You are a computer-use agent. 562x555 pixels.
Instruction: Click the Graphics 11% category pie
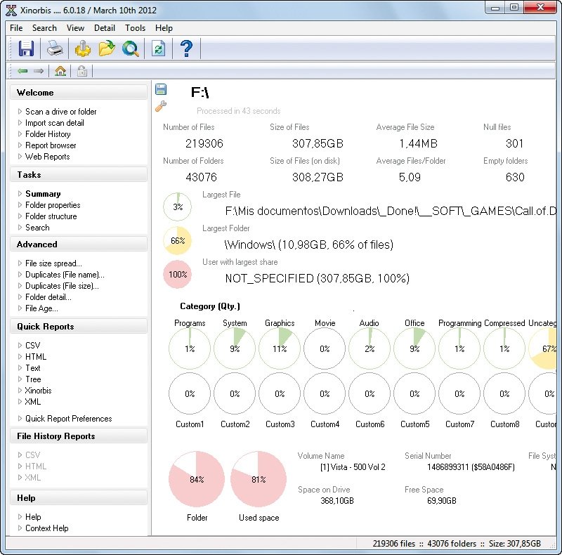click(280, 348)
